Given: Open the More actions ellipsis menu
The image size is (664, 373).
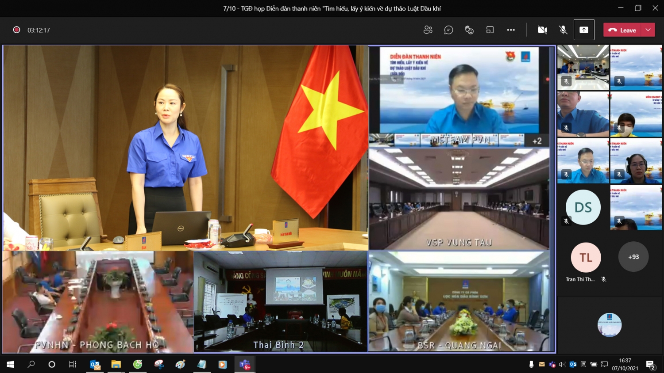Looking at the screenshot, I should (x=511, y=30).
